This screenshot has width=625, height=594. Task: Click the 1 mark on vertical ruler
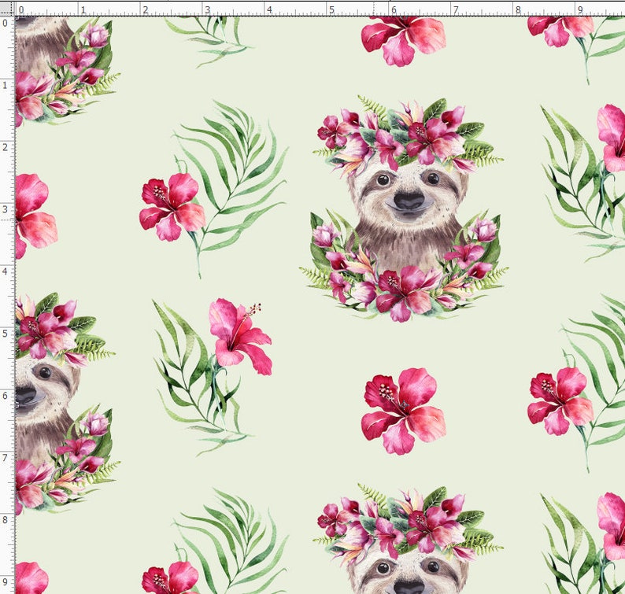(x=5, y=85)
